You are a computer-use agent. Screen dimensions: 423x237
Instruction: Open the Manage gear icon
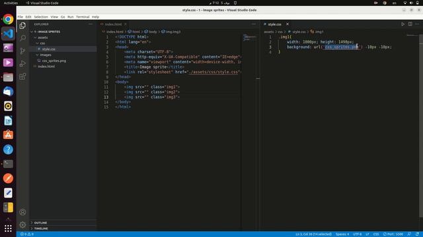click(x=22, y=224)
